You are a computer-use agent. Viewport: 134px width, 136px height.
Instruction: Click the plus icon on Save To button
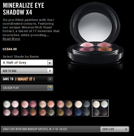click(x=50, y=79)
